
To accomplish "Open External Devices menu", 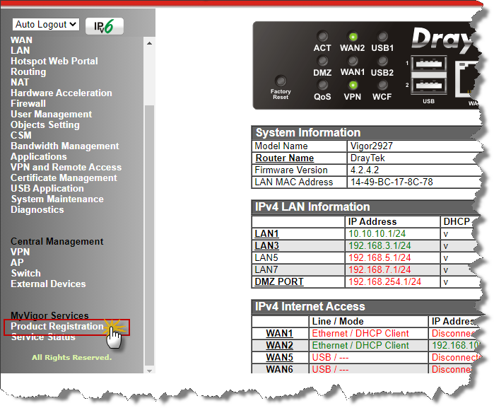I will [48, 284].
